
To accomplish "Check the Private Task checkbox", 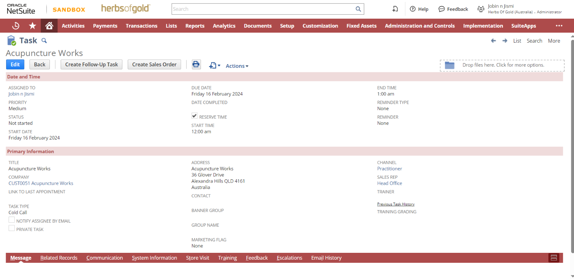I will [12, 228].
